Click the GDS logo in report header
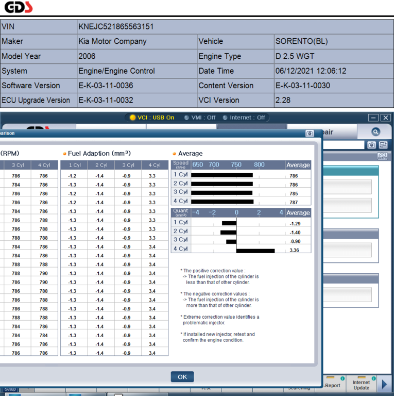Viewport: 394px width, 396px height. (x=19, y=7)
